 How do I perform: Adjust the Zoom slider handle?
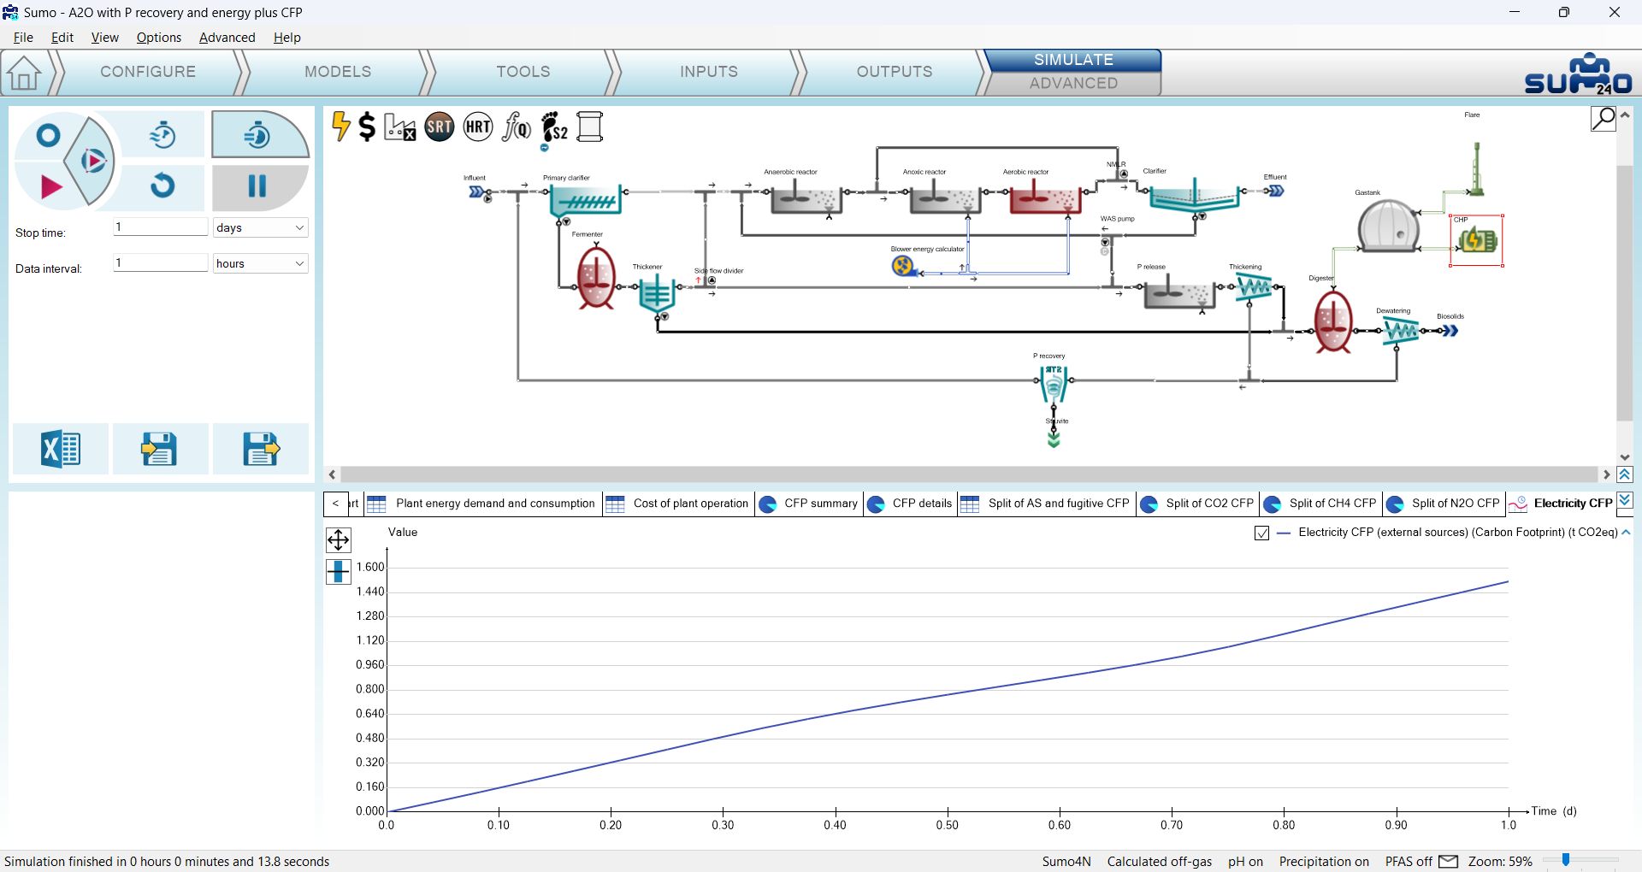pyautogui.click(x=1566, y=860)
